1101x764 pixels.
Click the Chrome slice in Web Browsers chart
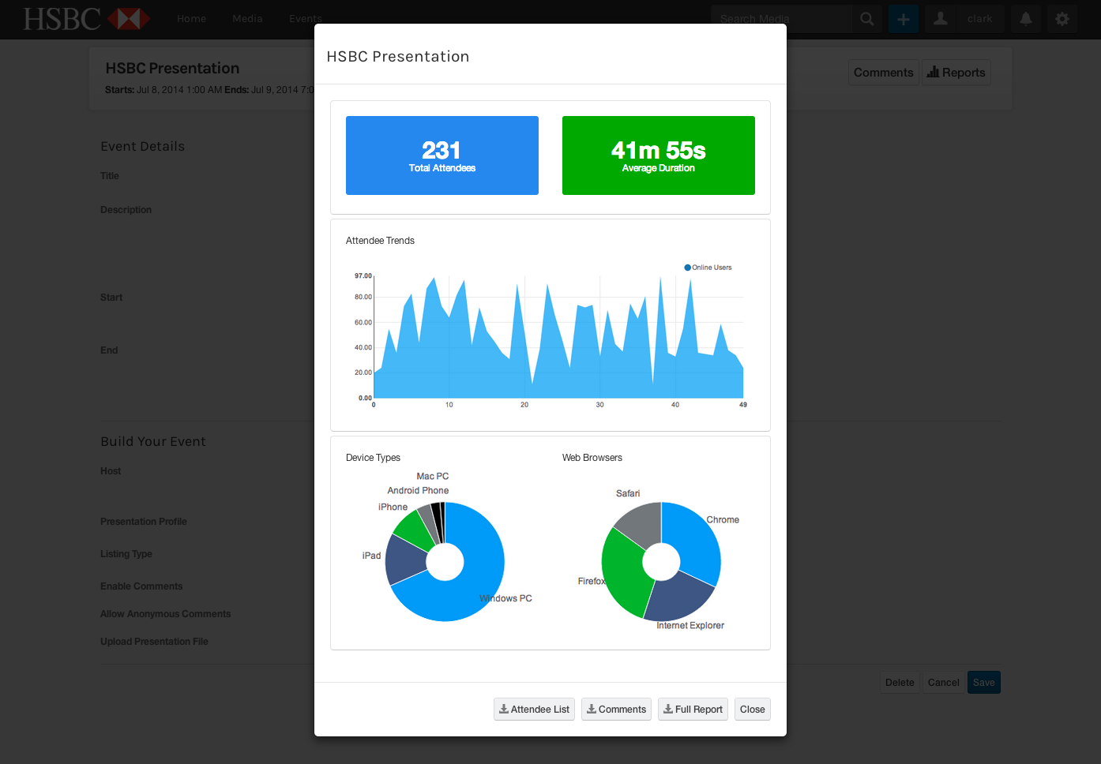click(x=693, y=541)
